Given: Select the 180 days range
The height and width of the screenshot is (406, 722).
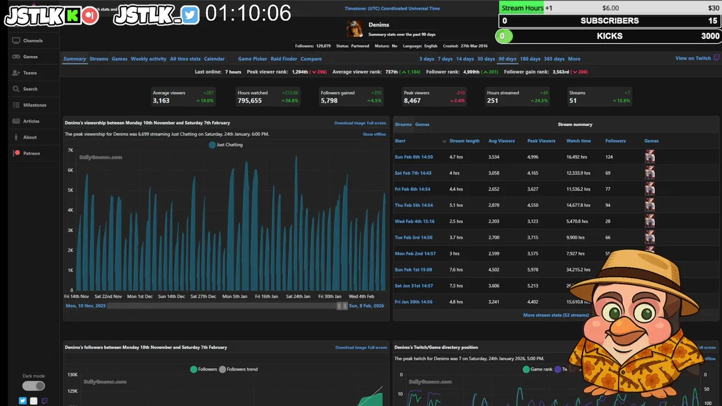Looking at the screenshot, I should (530, 59).
